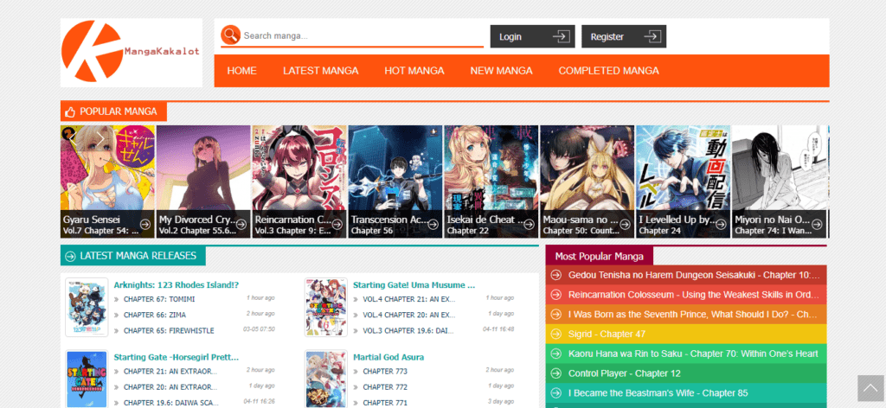Viewport: 886px width, 408px height.
Task: Open Martial God Asura title link
Action: [x=388, y=357]
